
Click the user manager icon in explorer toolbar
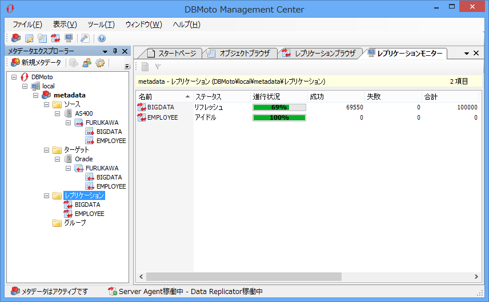(x=87, y=63)
